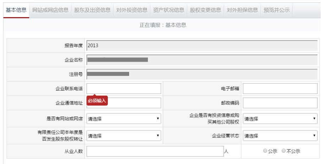Open the 企业经营状态 dropdown
This screenshot has height=164, width=321.
280,136
